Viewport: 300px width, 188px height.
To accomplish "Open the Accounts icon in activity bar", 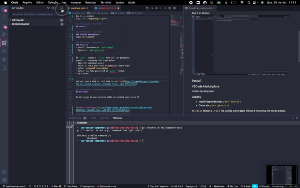I will coord(4,172).
